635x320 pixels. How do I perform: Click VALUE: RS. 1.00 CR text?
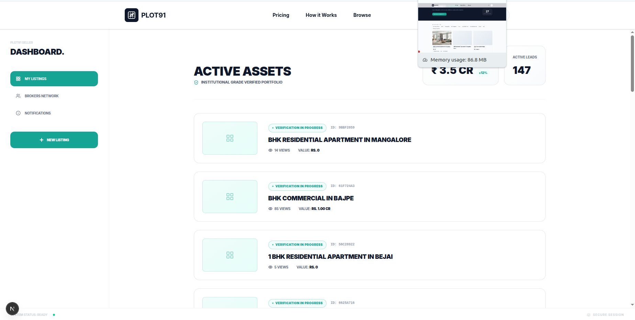(x=314, y=209)
